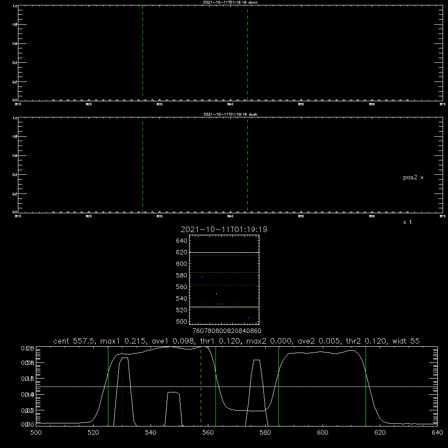Click the "760780800820840860" x-axis labels of scatter plot

[x=227, y=331]
